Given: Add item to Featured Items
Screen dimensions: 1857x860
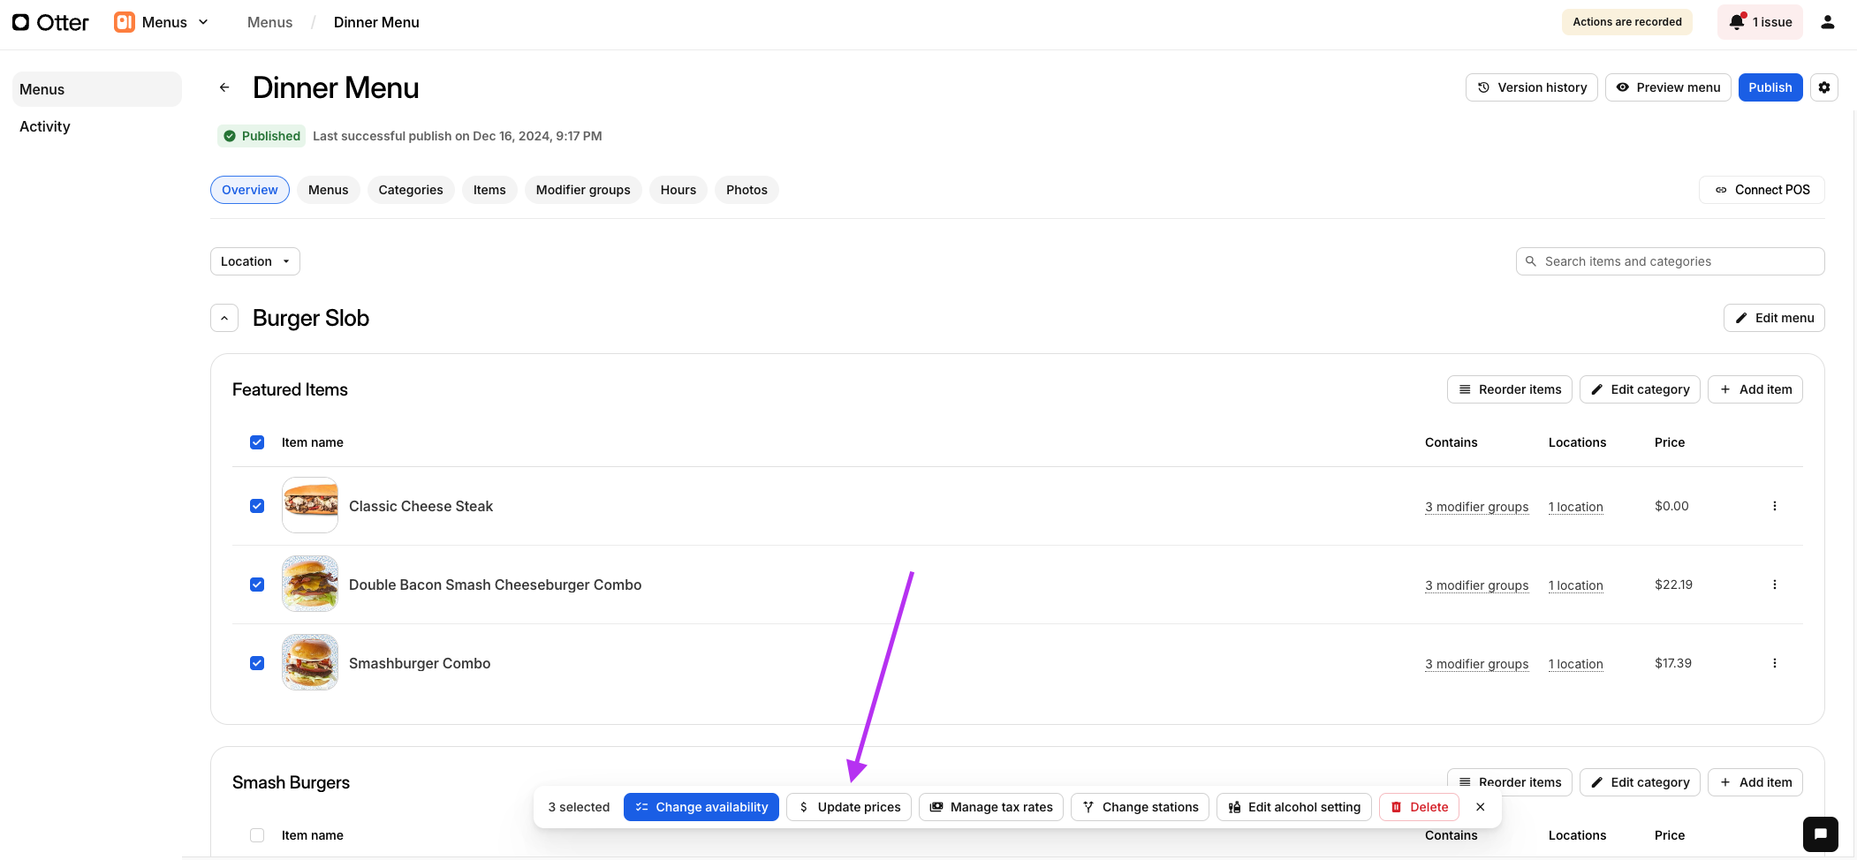Looking at the screenshot, I should [1755, 389].
